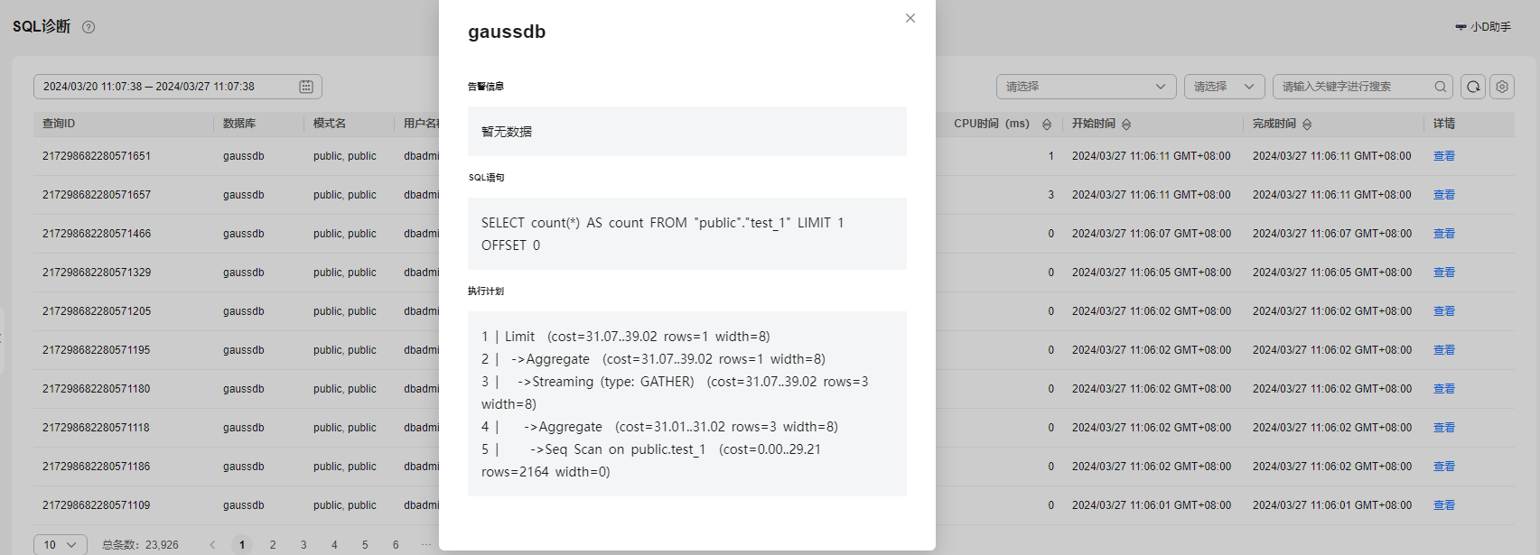Click the keyword search input field
The width and height of the screenshot is (1540, 555).
(x=1354, y=87)
